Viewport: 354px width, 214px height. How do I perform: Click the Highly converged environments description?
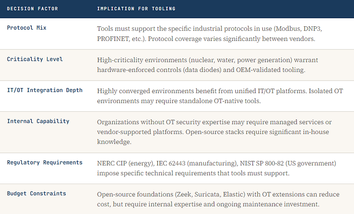point(220,91)
